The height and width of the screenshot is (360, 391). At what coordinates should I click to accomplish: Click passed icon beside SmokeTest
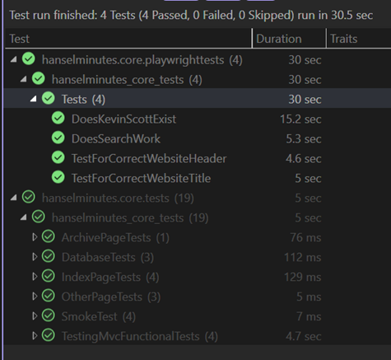pyautogui.click(x=49, y=316)
